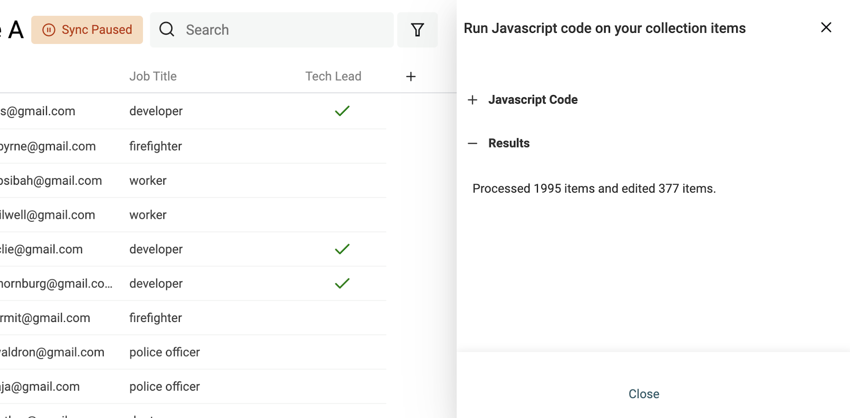This screenshot has height=418, width=850.
Task: Click the minus icon beside Results
Action: pyautogui.click(x=472, y=143)
